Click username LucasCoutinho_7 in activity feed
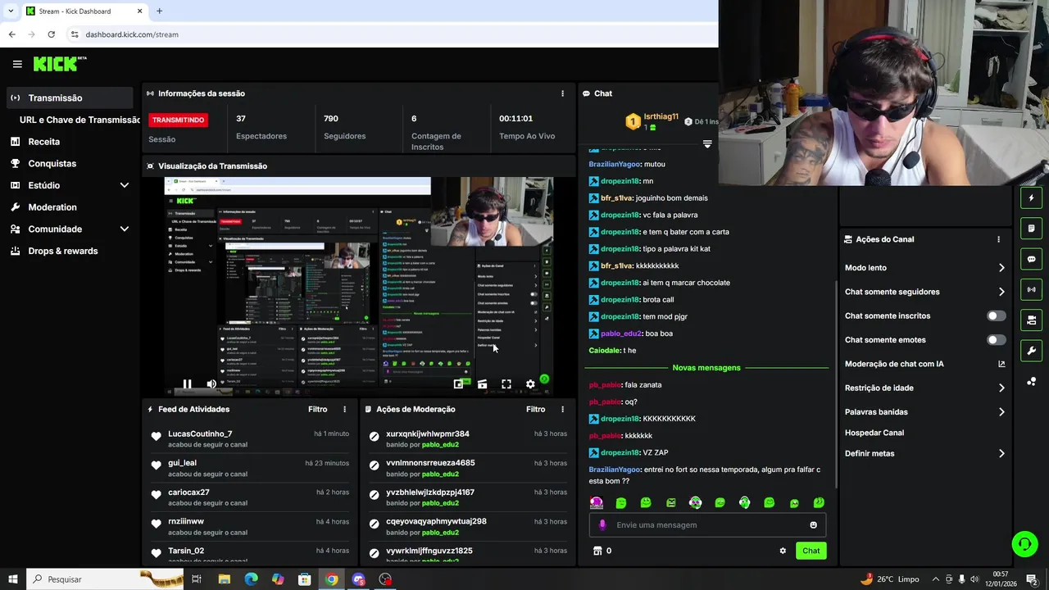This screenshot has width=1049, height=590. pos(200,433)
